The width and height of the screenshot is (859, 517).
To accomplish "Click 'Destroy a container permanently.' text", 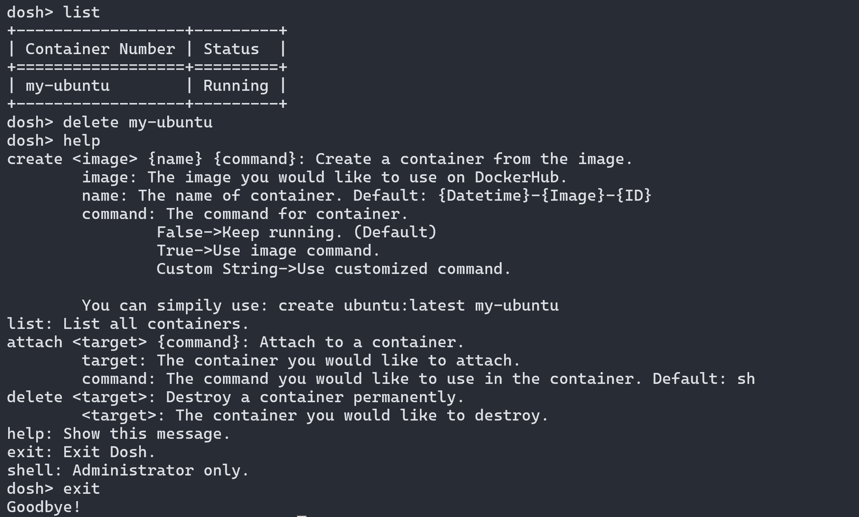I will [x=315, y=397].
